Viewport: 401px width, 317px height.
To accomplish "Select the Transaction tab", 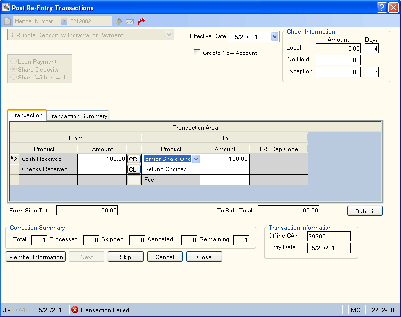I will (x=27, y=115).
